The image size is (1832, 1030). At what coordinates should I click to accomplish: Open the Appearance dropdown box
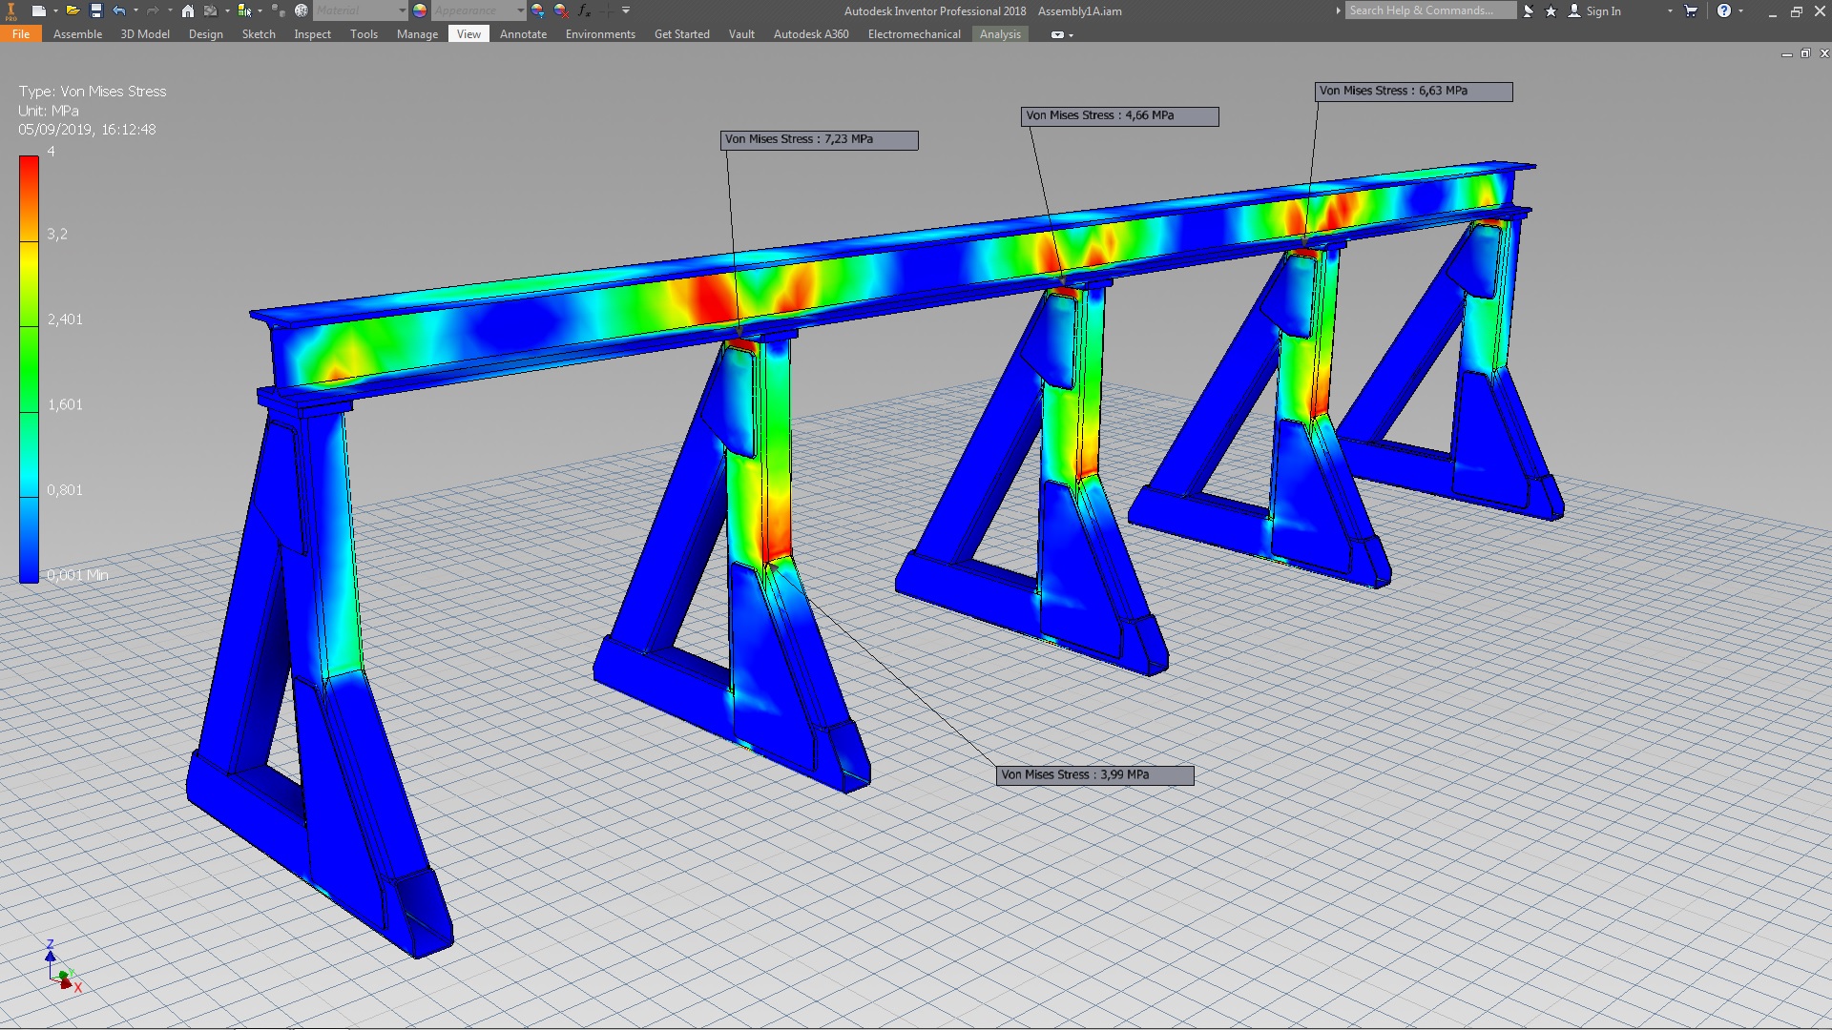479,10
